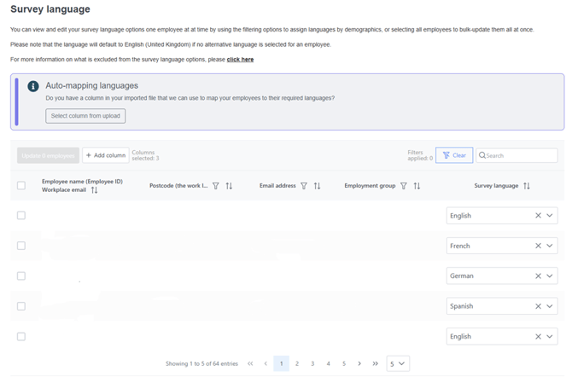Screen dimensions: 572x377
Task: Click the filter icon for Postcode column
Action: coord(215,186)
